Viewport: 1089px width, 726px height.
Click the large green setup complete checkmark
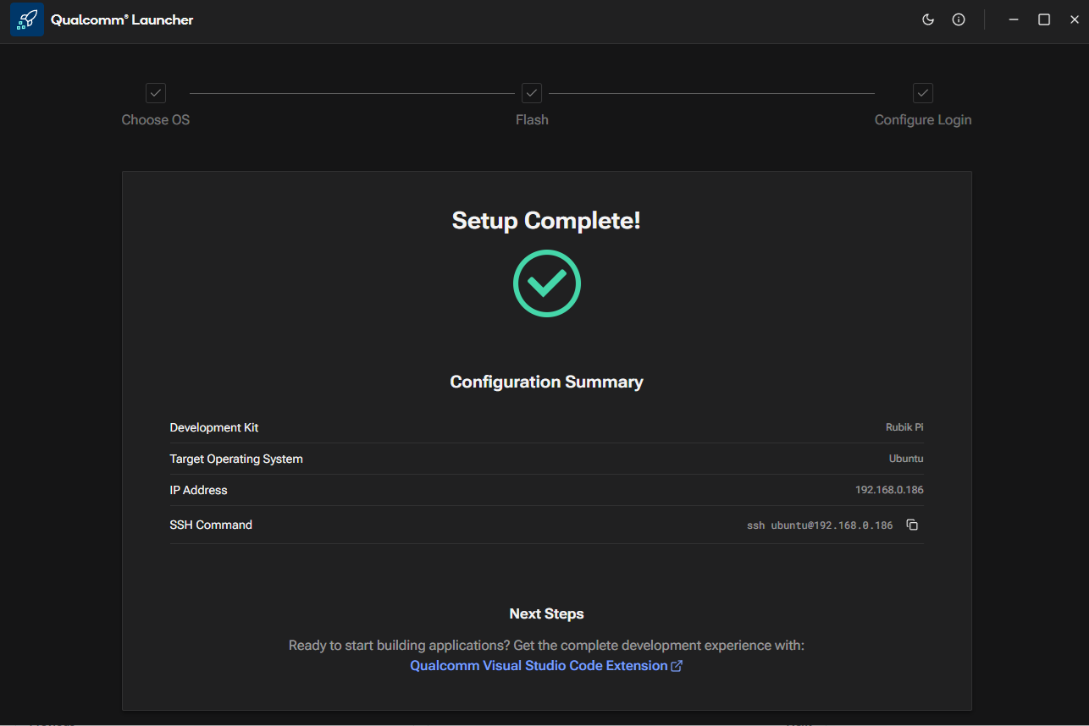[547, 283]
